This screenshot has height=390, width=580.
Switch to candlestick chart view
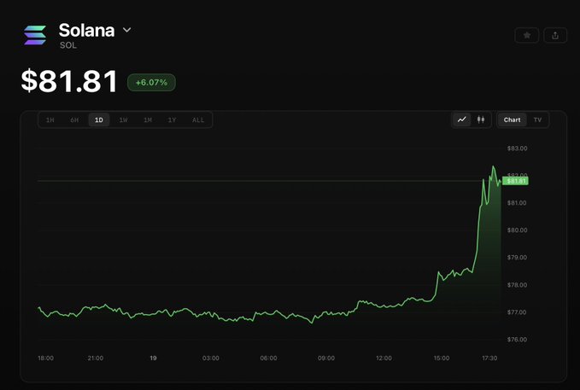(x=481, y=119)
